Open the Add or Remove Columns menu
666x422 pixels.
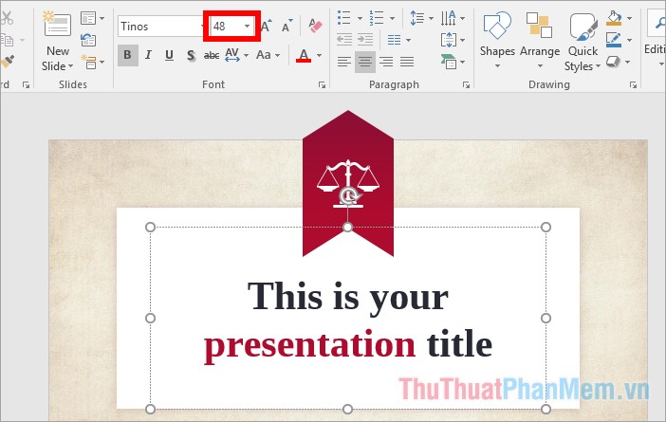(398, 40)
